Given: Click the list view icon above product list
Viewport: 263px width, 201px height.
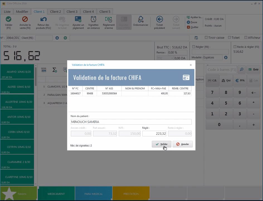Looking at the screenshot, I should pos(44,70).
